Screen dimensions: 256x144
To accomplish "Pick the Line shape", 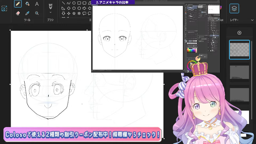I will 63,3.
